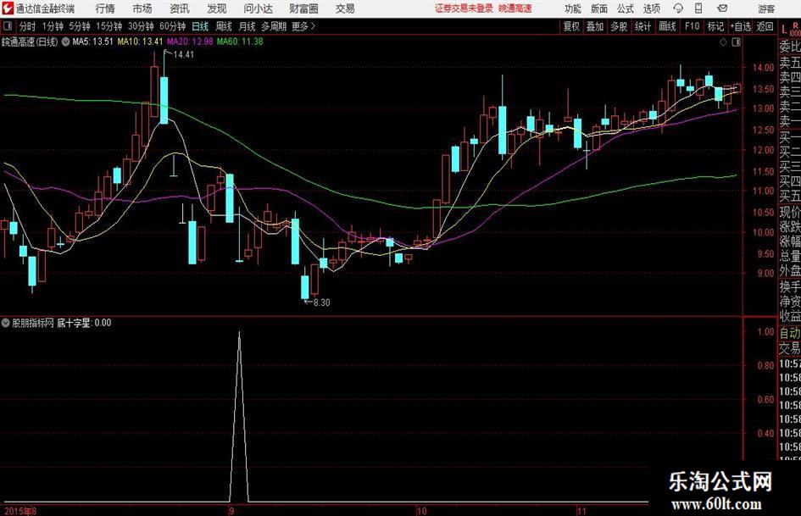Click the 皖通高速 stock name in title bar
Screen dimensions: 801x516
[x=515, y=8]
